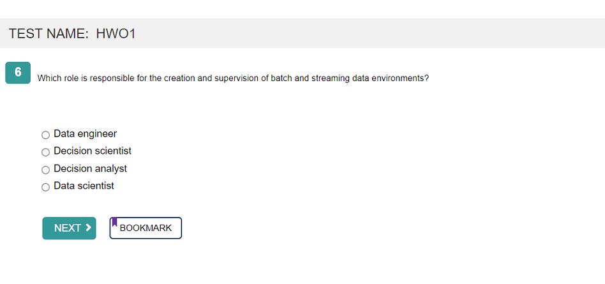Click the "TEST NAME:" header label
The width and height of the screenshot is (605, 284).
click(x=49, y=34)
